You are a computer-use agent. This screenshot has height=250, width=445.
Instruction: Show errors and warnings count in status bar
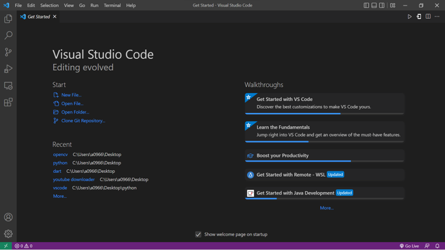(24, 246)
